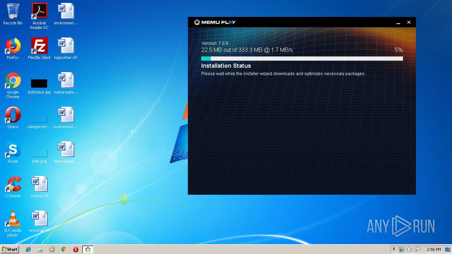Launch Acrobat Reader DC from desktop
Image resolution: width=452 pixels, height=254 pixels.
pyautogui.click(x=39, y=16)
